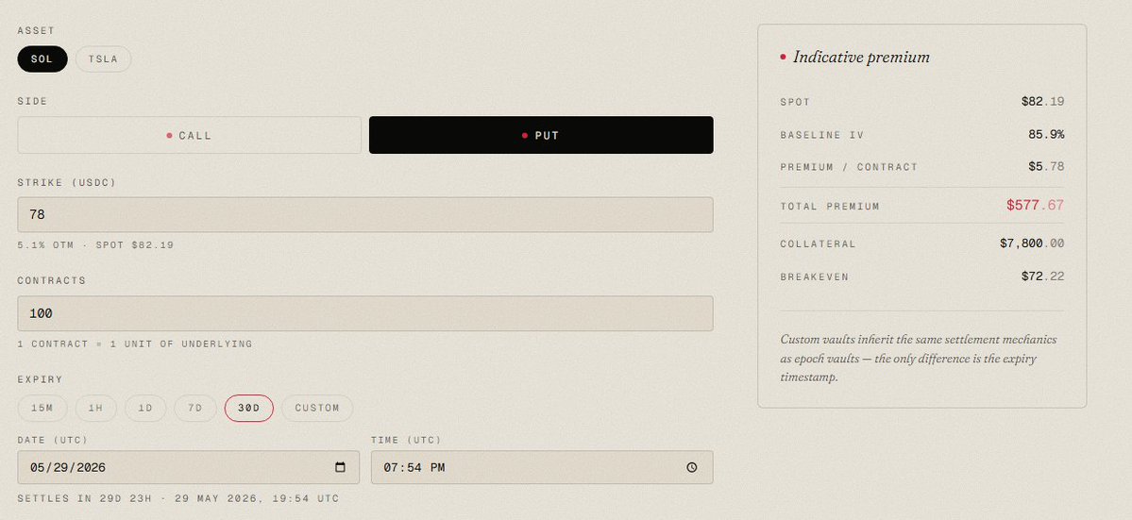Screen dimensions: 1132x520
Task: Open the calendar picker icon in Date field
Action: [340, 467]
